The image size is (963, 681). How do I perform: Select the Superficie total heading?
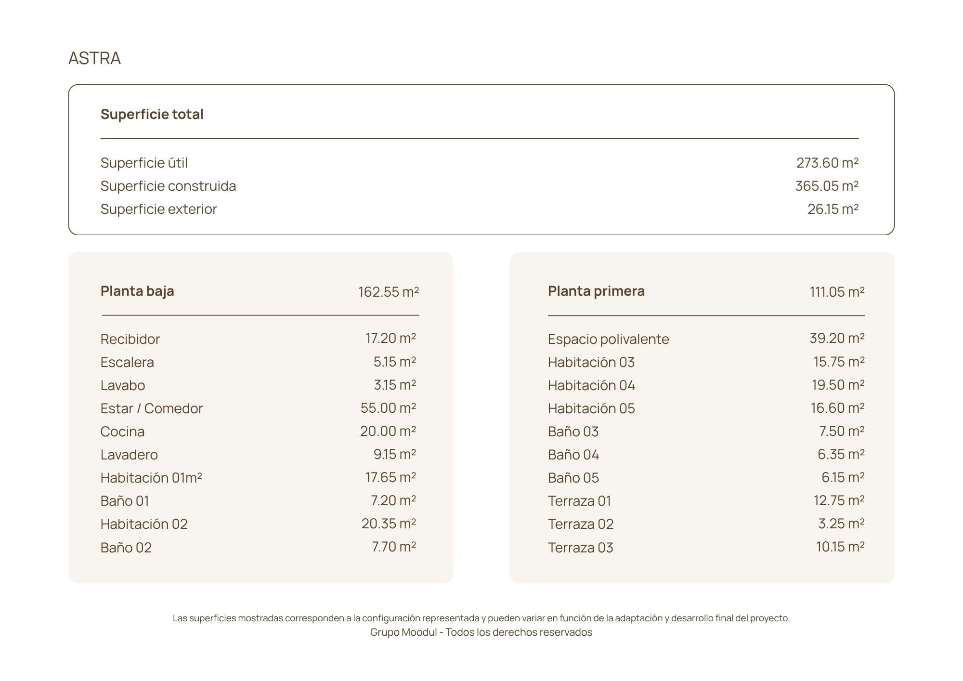coord(152,114)
